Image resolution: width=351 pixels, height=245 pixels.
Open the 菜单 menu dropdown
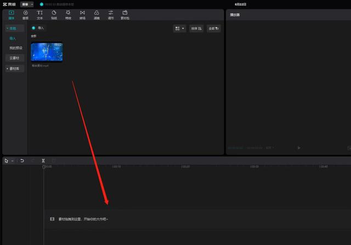tap(27, 4)
